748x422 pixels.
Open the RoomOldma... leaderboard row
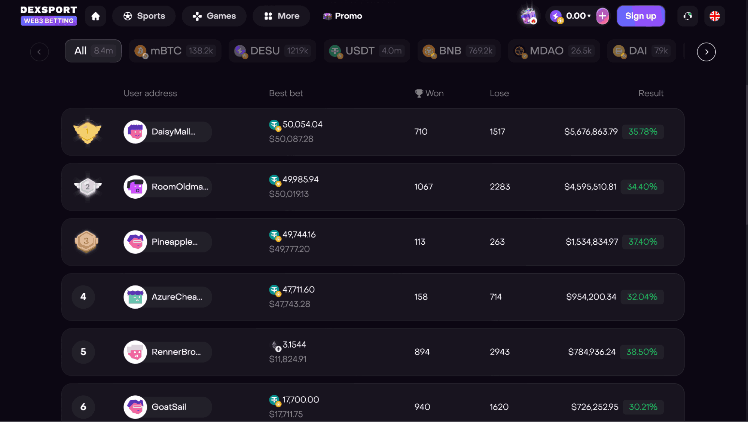point(372,187)
